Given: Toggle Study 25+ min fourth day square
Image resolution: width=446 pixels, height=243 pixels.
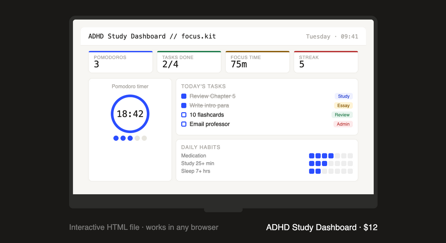Looking at the screenshot, I should coord(331,163).
